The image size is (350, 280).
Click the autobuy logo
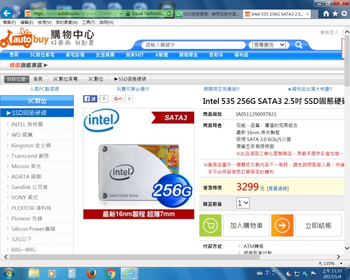24,38
